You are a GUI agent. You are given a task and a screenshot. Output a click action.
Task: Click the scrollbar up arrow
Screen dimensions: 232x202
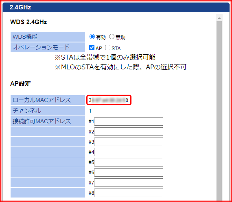coord(219,18)
